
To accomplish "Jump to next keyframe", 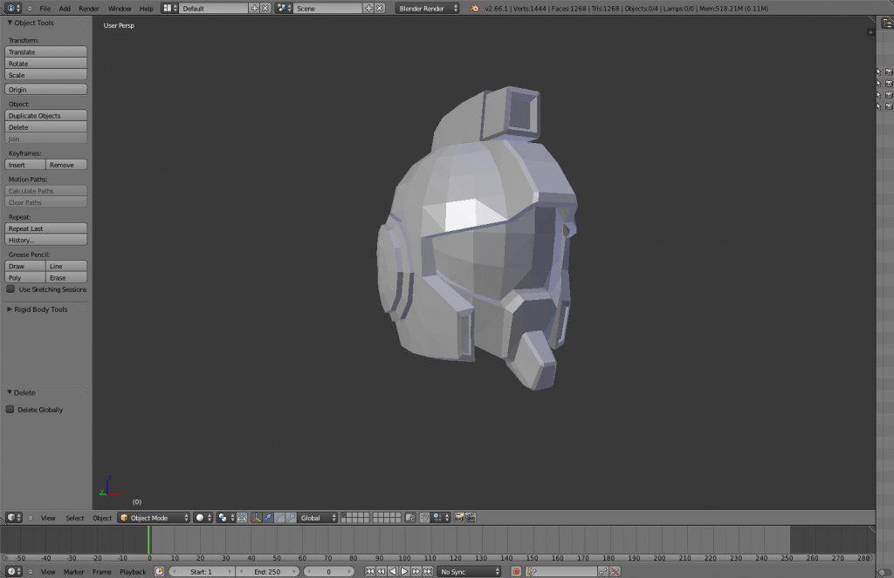I will [416, 571].
